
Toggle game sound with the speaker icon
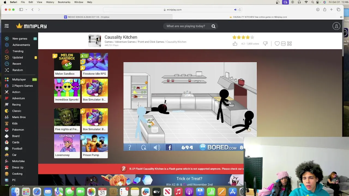coord(157,147)
